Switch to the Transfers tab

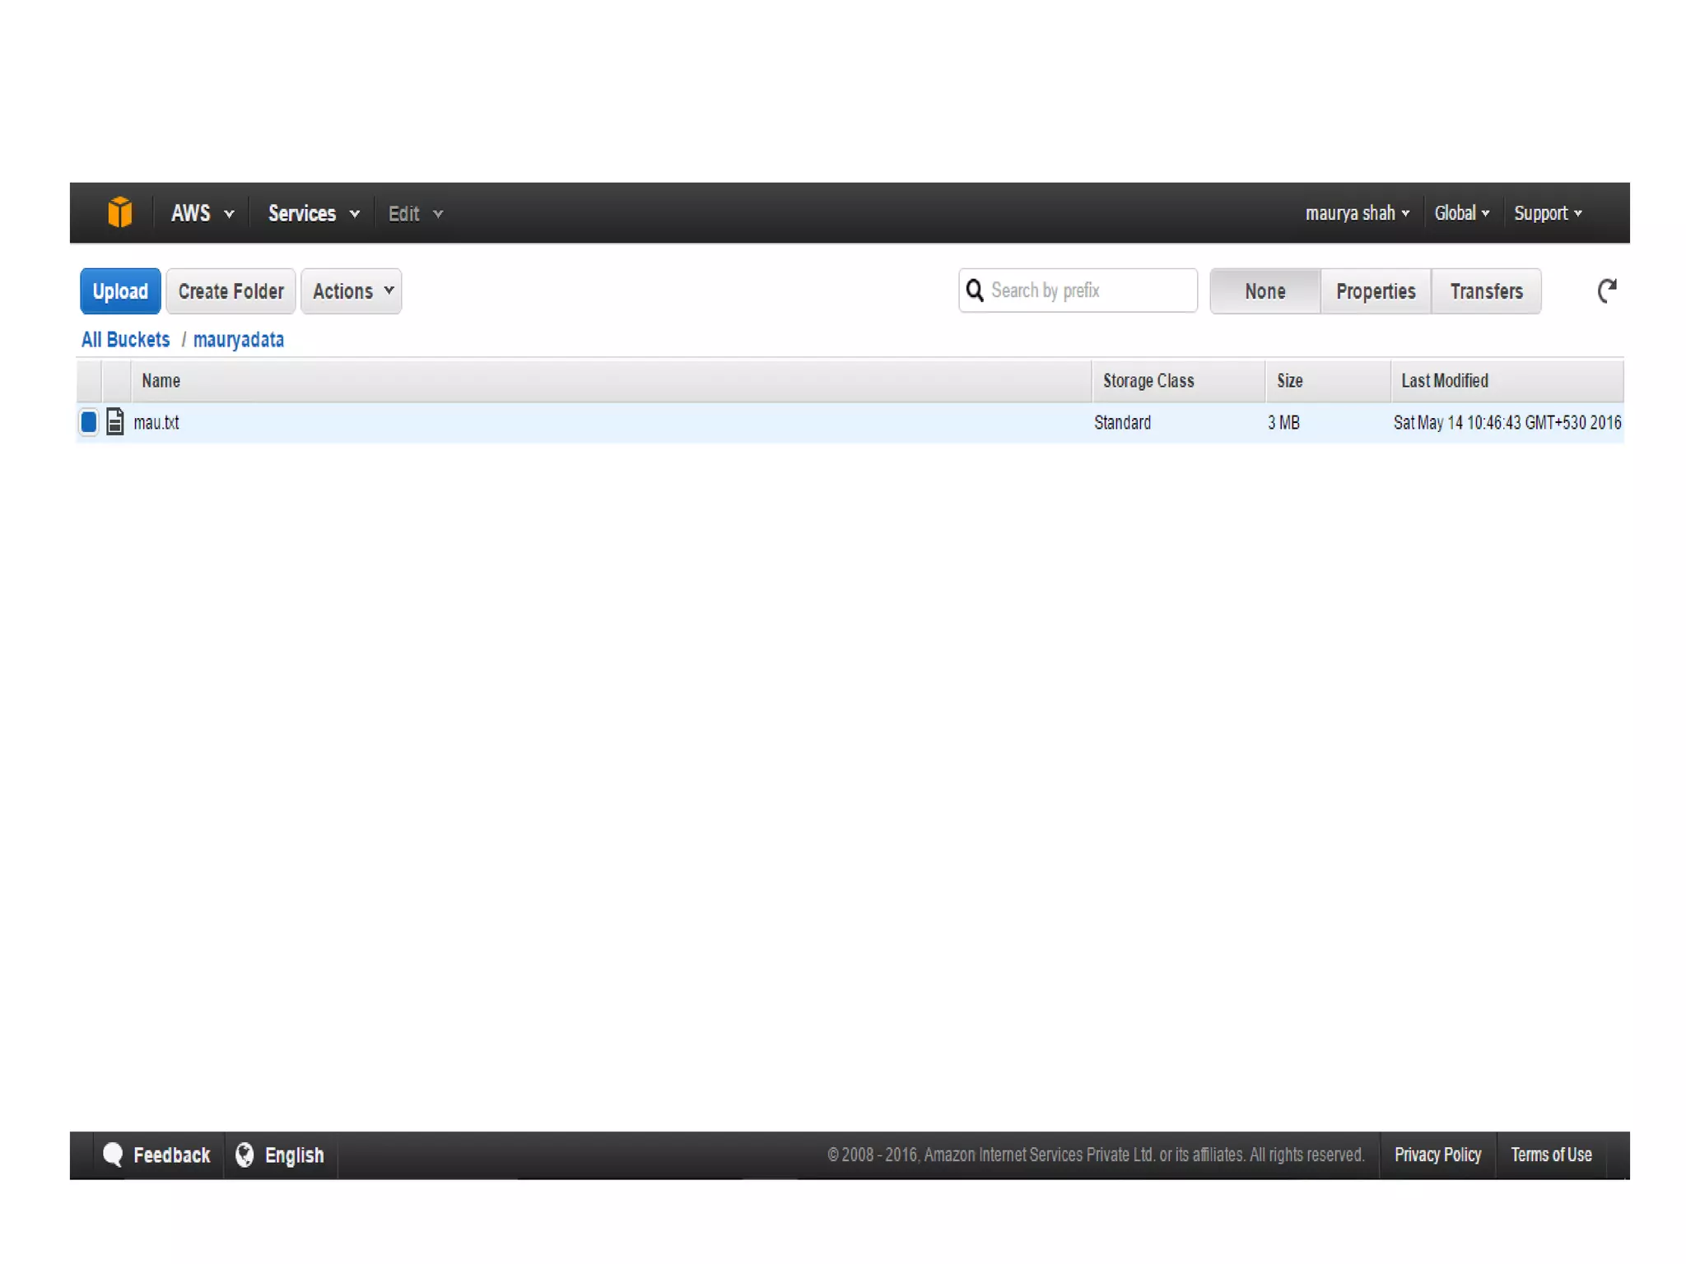pos(1486,291)
